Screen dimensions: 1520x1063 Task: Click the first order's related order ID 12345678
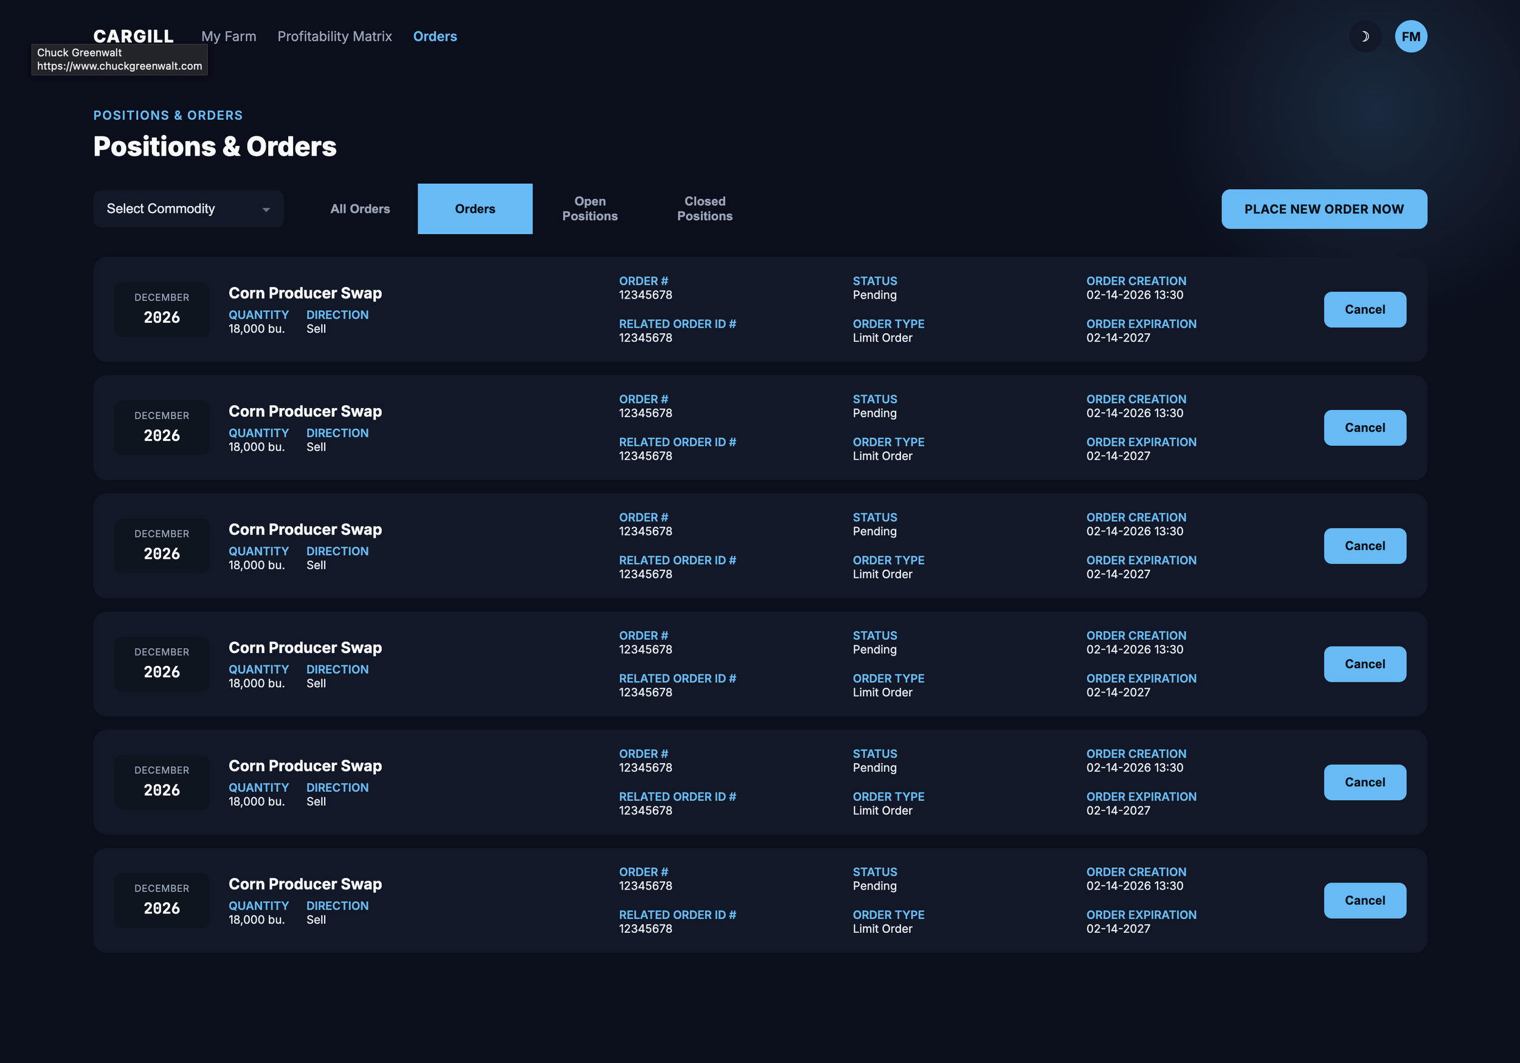[646, 338]
